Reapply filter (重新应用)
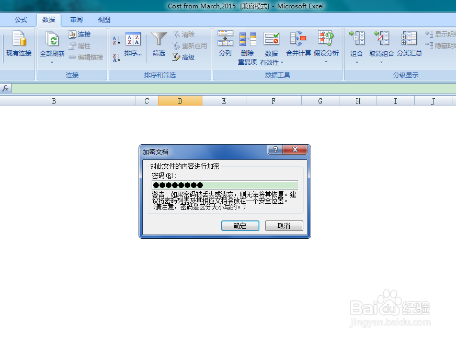 click(190, 46)
